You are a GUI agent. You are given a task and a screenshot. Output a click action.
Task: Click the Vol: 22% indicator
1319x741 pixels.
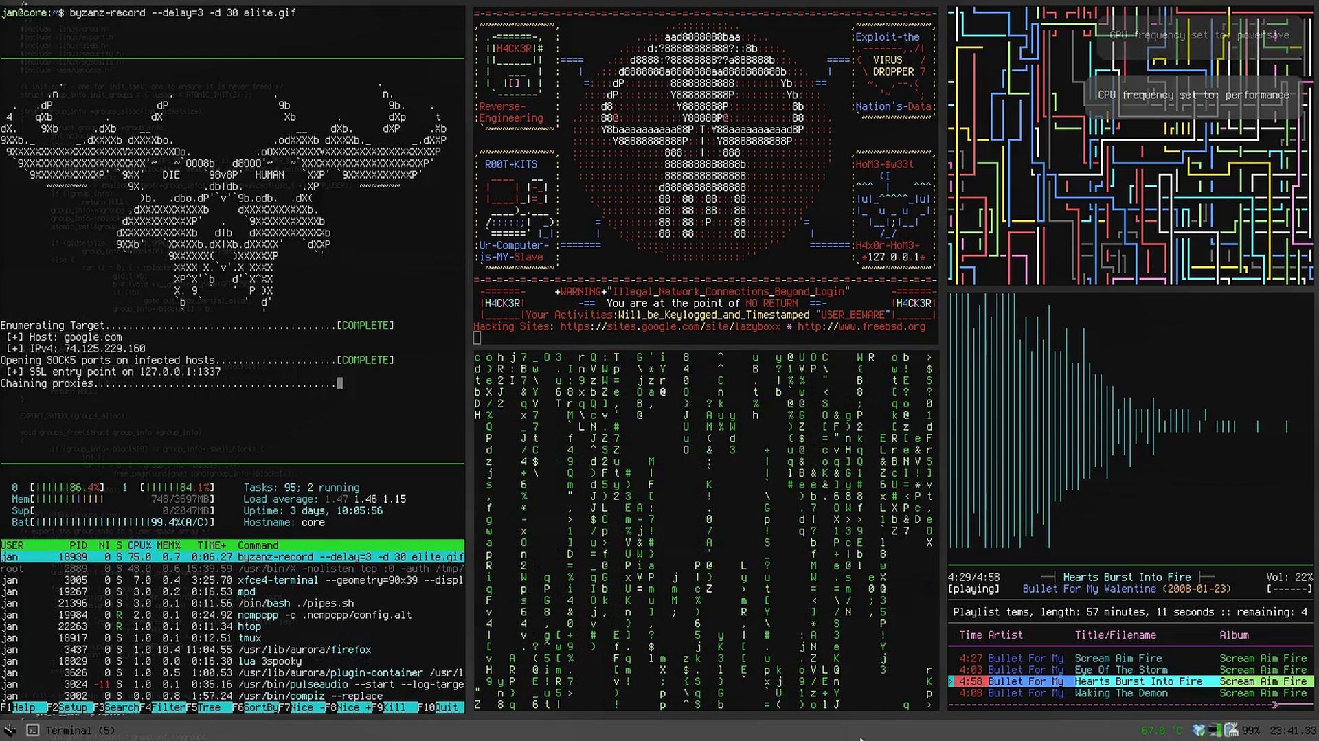tap(1289, 578)
